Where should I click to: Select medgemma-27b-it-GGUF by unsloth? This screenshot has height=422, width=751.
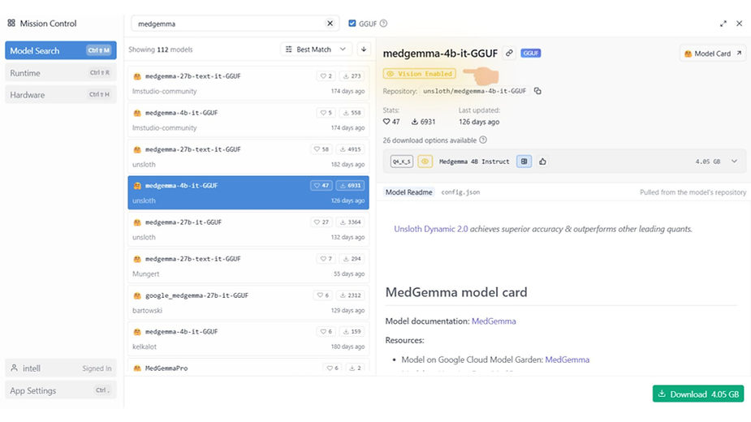(248, 230)
